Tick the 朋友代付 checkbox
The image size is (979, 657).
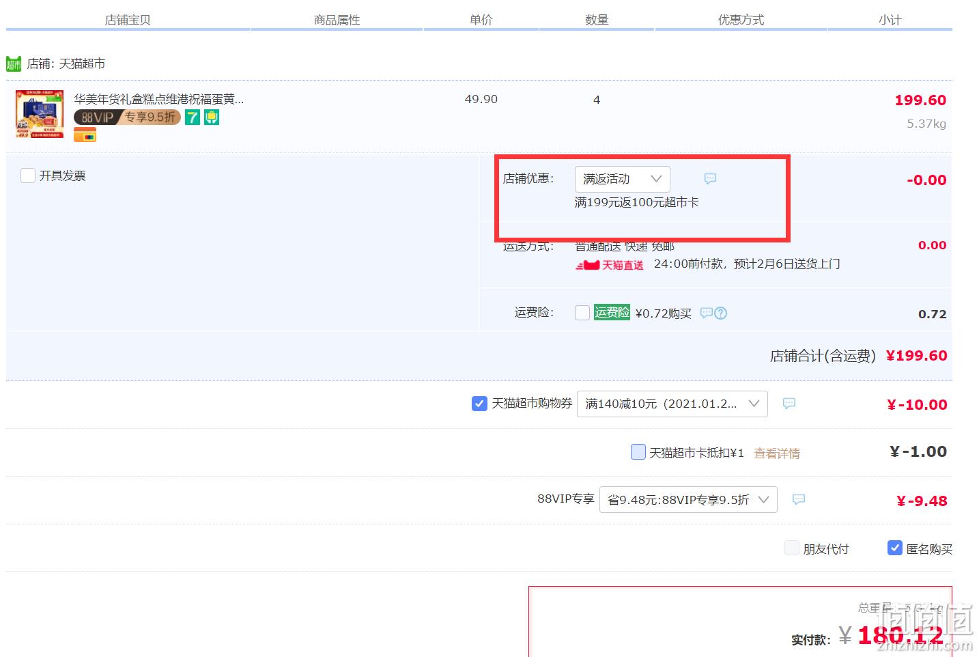click(x=792, y=548)
